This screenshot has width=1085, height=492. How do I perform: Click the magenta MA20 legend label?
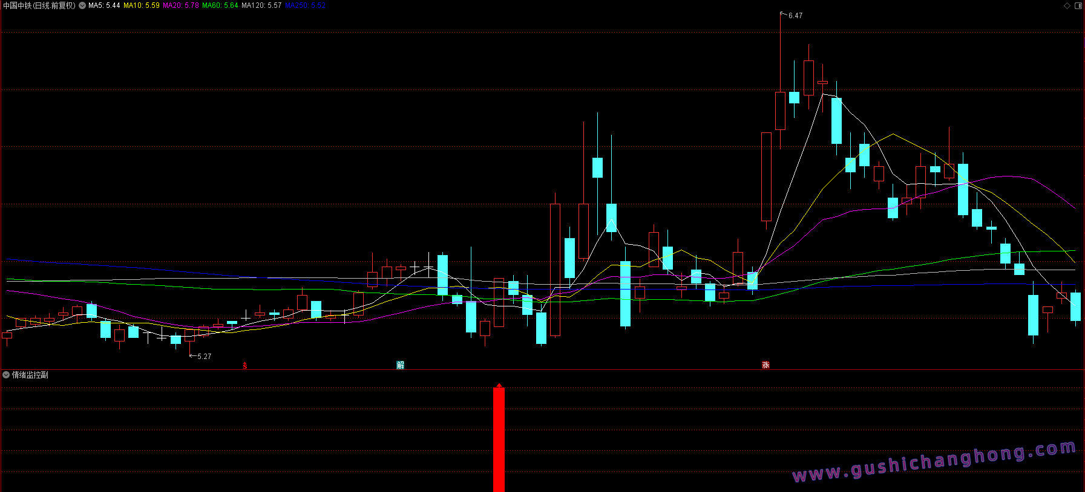tap(180, 5)
